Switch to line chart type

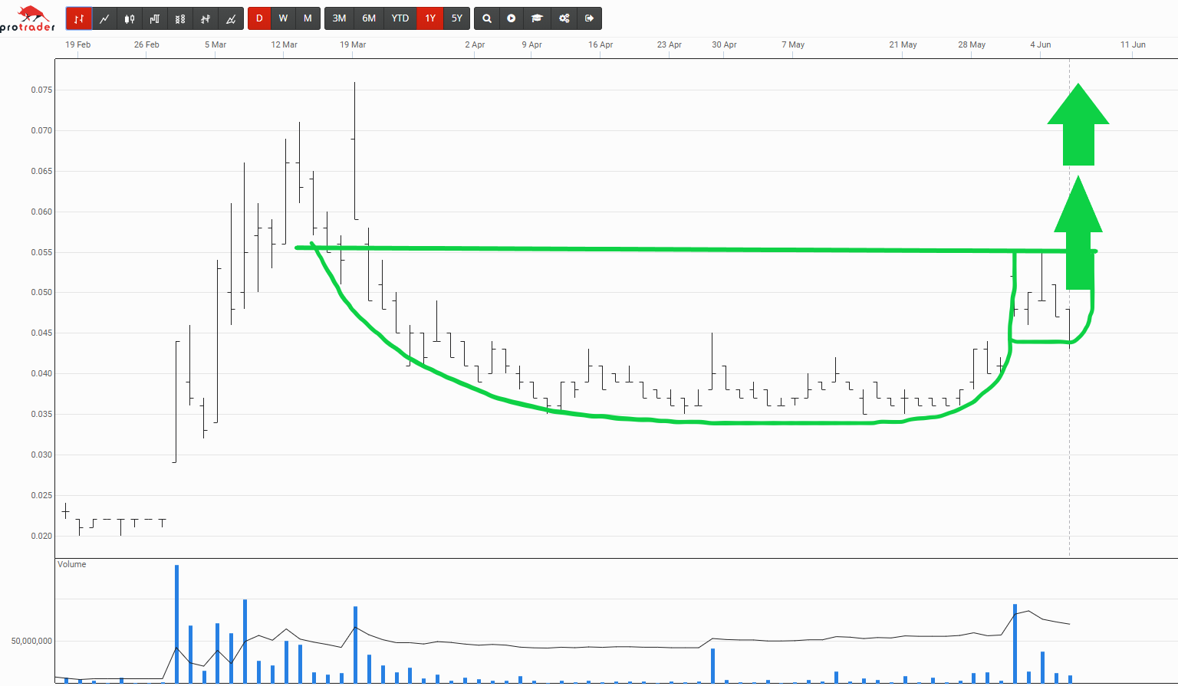point(104,18)
